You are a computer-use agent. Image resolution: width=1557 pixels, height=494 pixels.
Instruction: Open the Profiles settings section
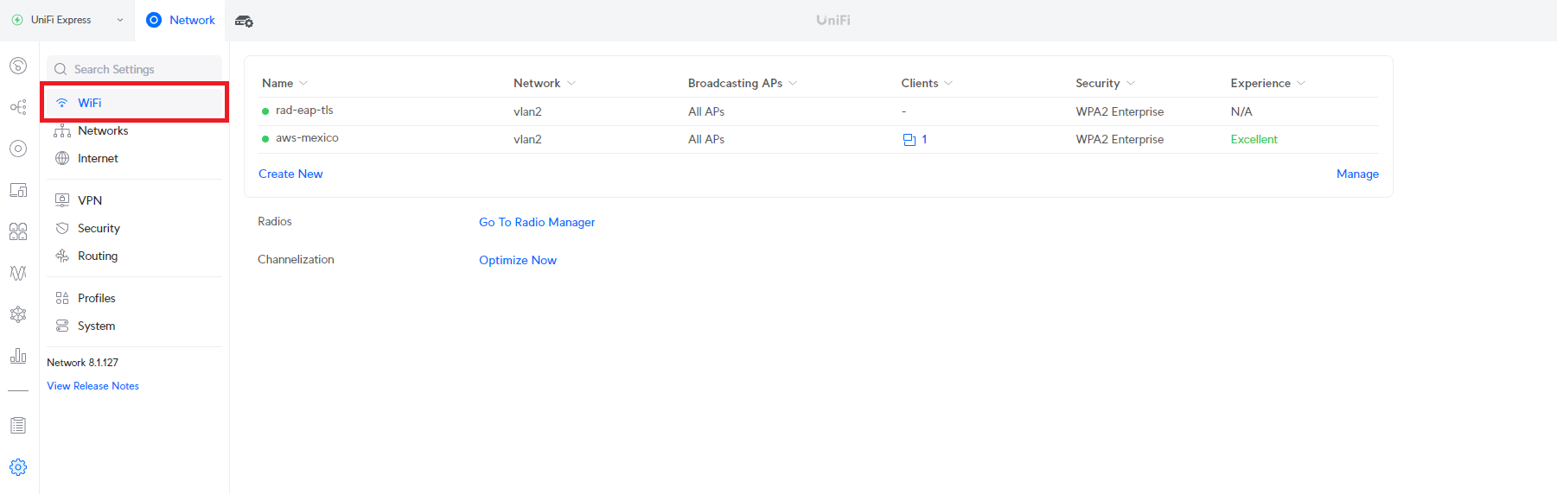(x=134, y=298)
